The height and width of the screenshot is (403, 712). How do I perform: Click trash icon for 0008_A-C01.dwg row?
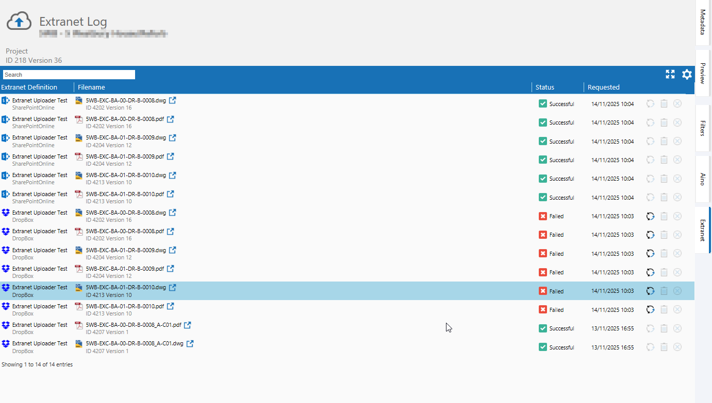[664, 347]
